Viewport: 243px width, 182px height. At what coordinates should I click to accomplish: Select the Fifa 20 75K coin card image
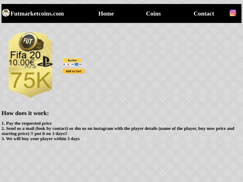[31, 65]
